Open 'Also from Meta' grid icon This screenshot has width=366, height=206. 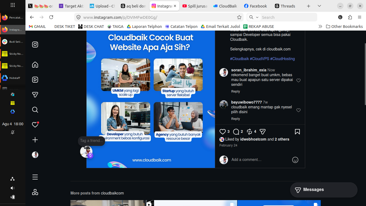tap(35, 192)
